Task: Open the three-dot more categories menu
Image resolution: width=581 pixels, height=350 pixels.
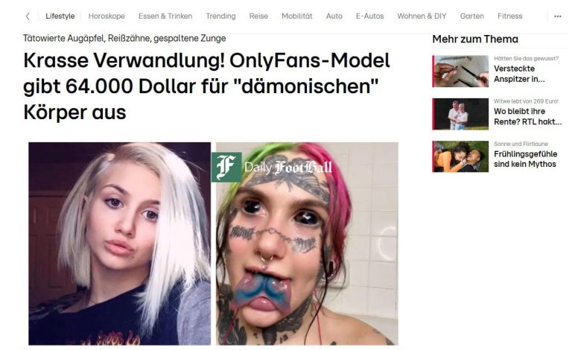Action: click(x=558, y=16)
